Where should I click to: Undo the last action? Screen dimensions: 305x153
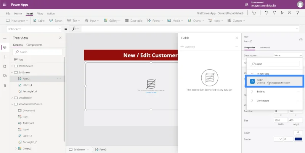266,13
